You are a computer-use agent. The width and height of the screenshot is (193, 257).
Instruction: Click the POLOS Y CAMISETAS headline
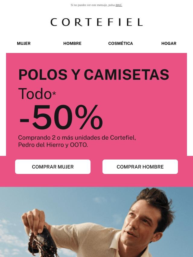94,75
